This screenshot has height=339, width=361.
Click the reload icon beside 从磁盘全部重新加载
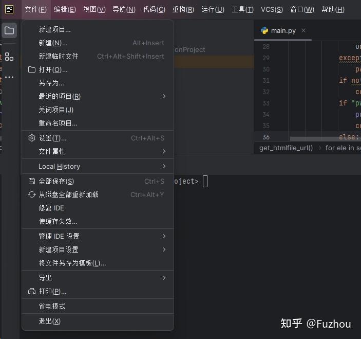32,194
